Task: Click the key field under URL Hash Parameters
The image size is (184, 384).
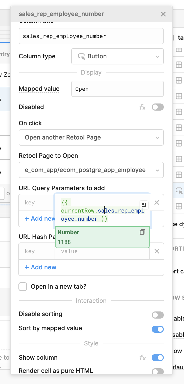Action: 35,251
